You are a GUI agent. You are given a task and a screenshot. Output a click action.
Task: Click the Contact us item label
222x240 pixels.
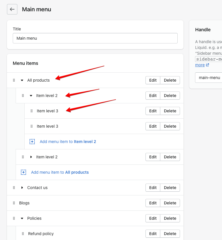[x=37, y=188]
